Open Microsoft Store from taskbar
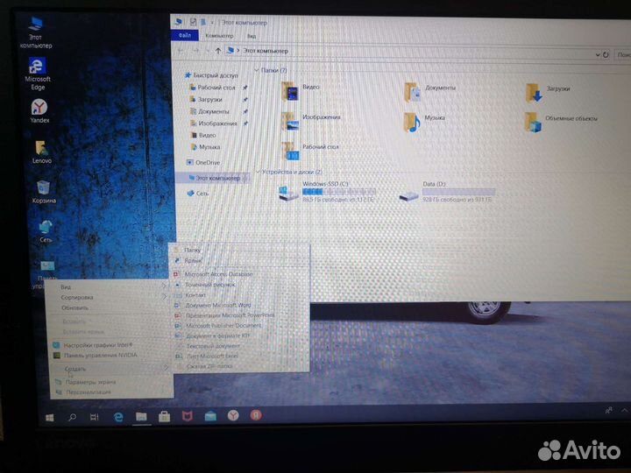Image resolution: width=631 pixels, height=473 pixels. tap(164, 417)
